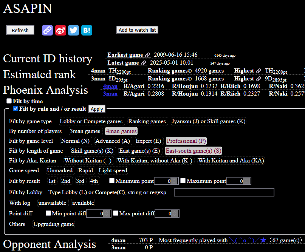305x252 pixels.
Task: Toggle the Light speed filter
Action: tap(113, 170)
